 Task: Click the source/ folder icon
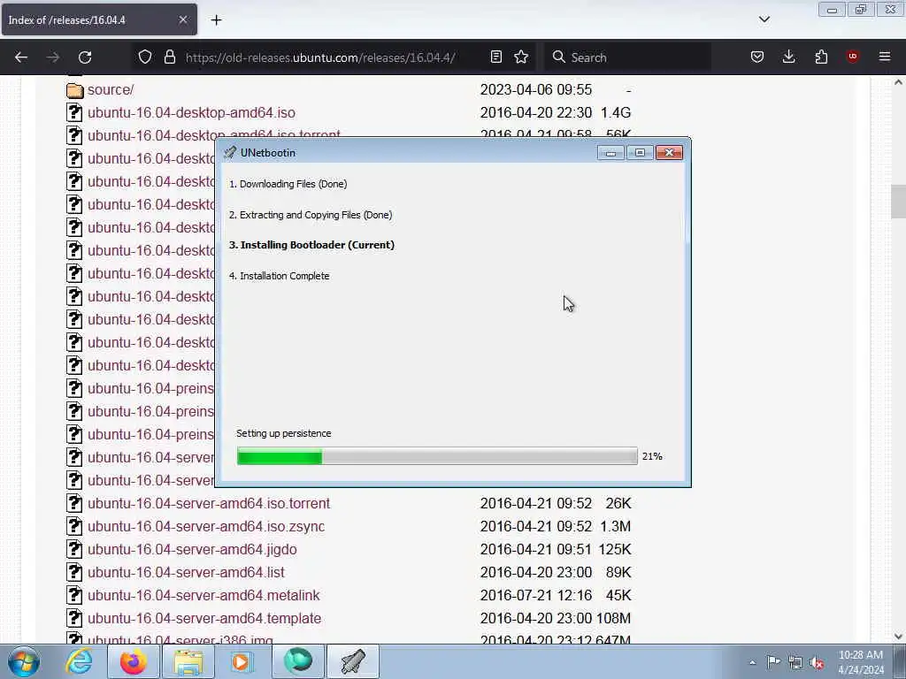tap(74, 90)
